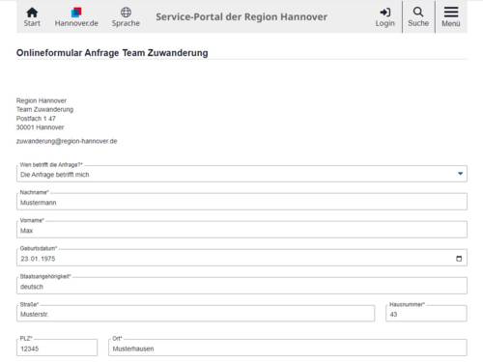The height and width of the screenshot is (362, 483).
Task: Click the Nachname field containing Mustermann
Action: [x=241, y=202]
